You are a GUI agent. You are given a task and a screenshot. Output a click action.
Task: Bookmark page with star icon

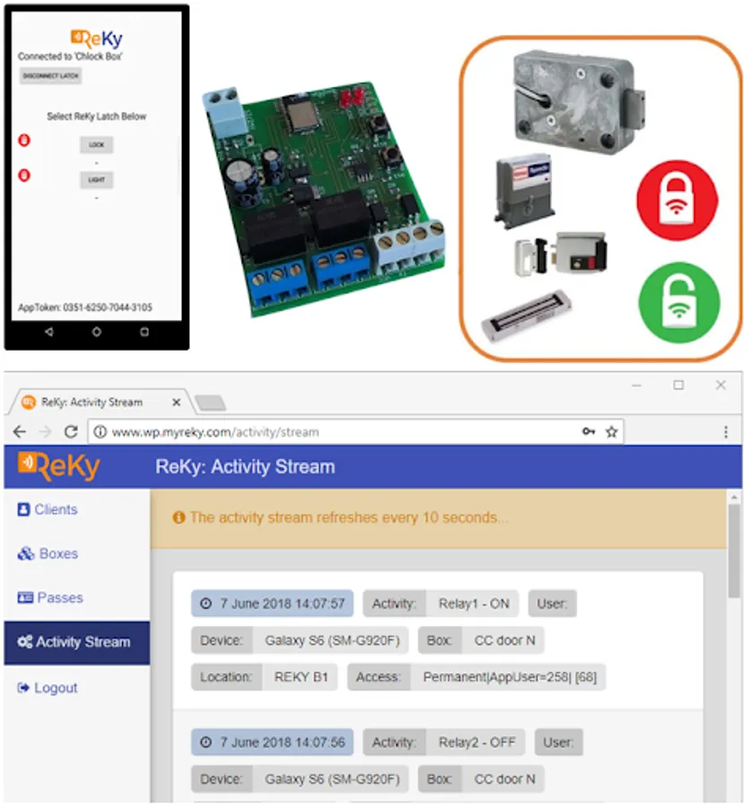click(x=611, y=432)
